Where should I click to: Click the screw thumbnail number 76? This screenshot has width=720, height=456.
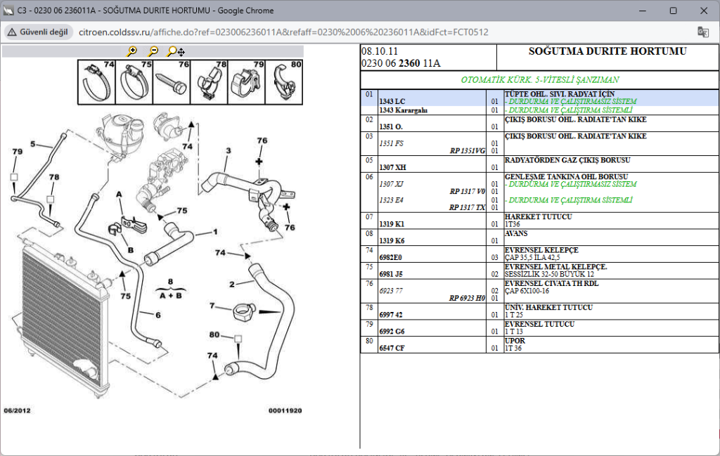tap(172, 81)
